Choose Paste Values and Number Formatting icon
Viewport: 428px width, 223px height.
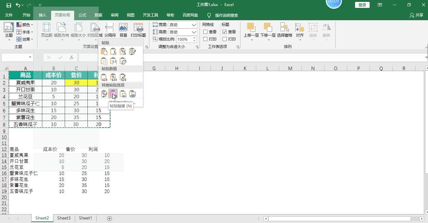tap(113, 77)
